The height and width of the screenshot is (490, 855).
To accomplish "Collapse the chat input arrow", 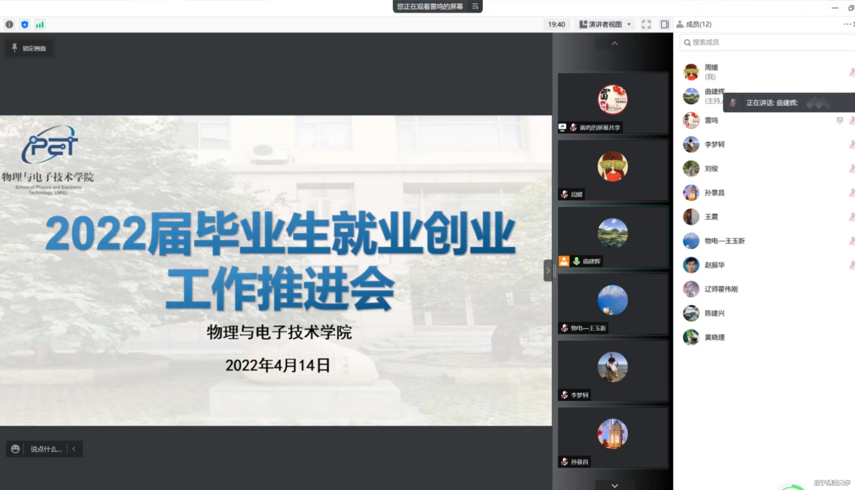I will (74, 449).
